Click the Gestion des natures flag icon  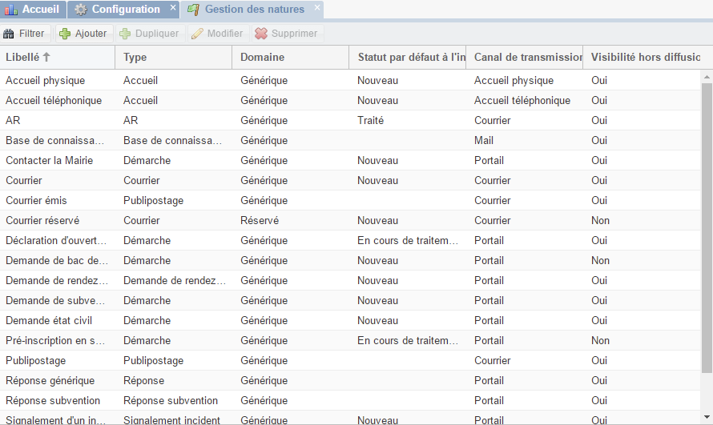point(194,10)
